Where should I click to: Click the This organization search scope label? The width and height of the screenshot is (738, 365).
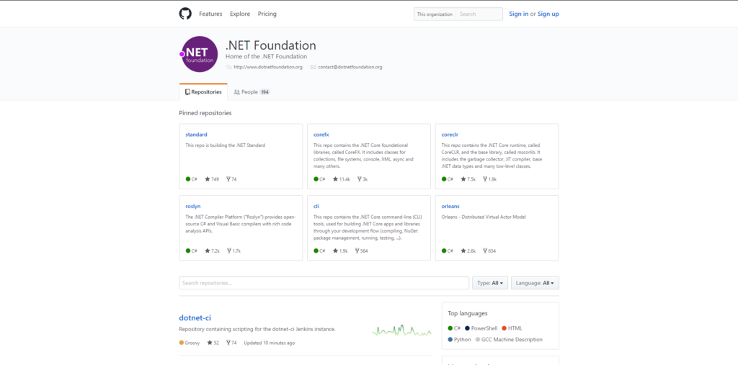click(x=435, y=14)
